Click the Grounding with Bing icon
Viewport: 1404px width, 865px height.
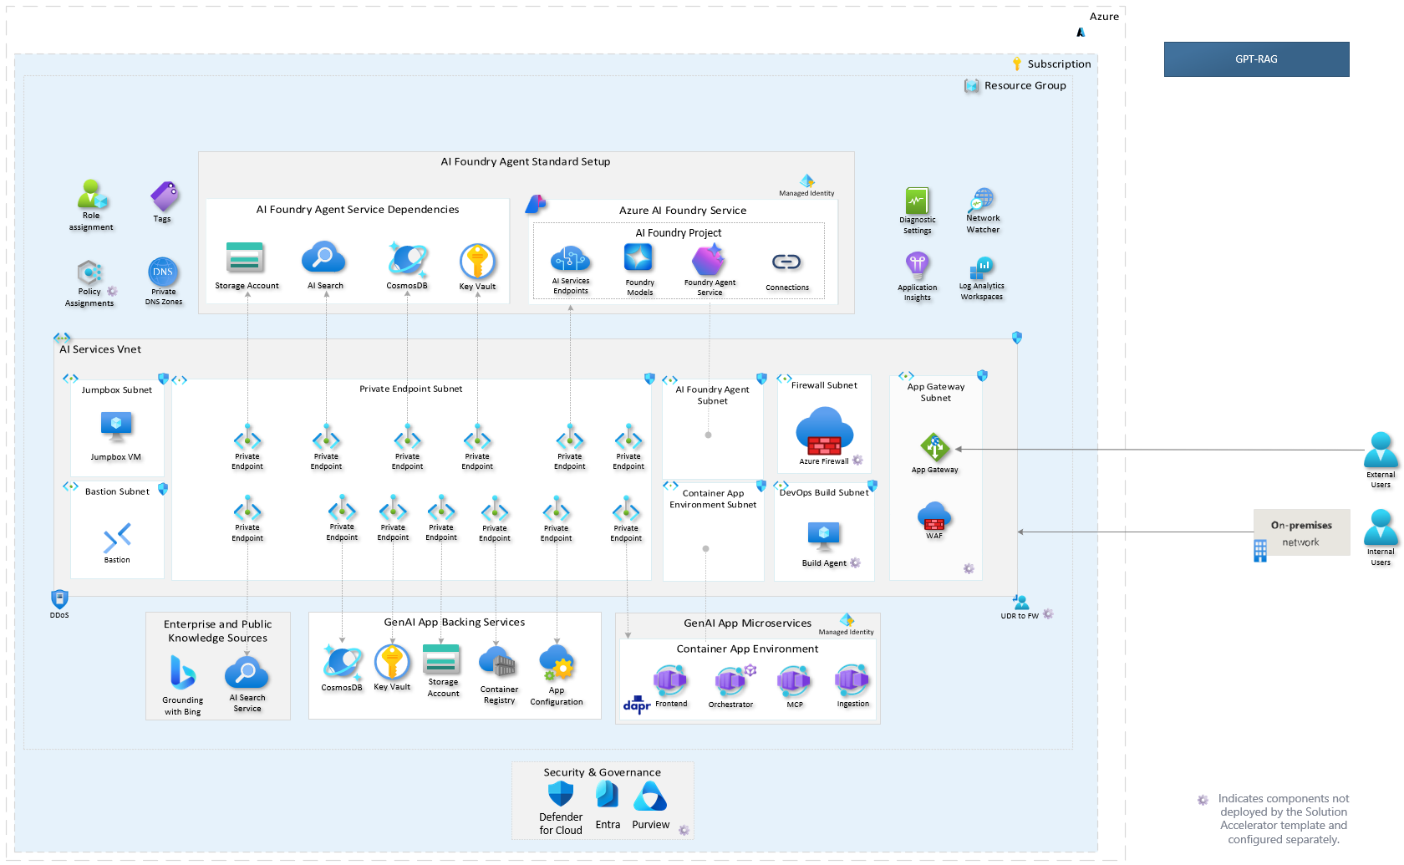click(182, 673)
